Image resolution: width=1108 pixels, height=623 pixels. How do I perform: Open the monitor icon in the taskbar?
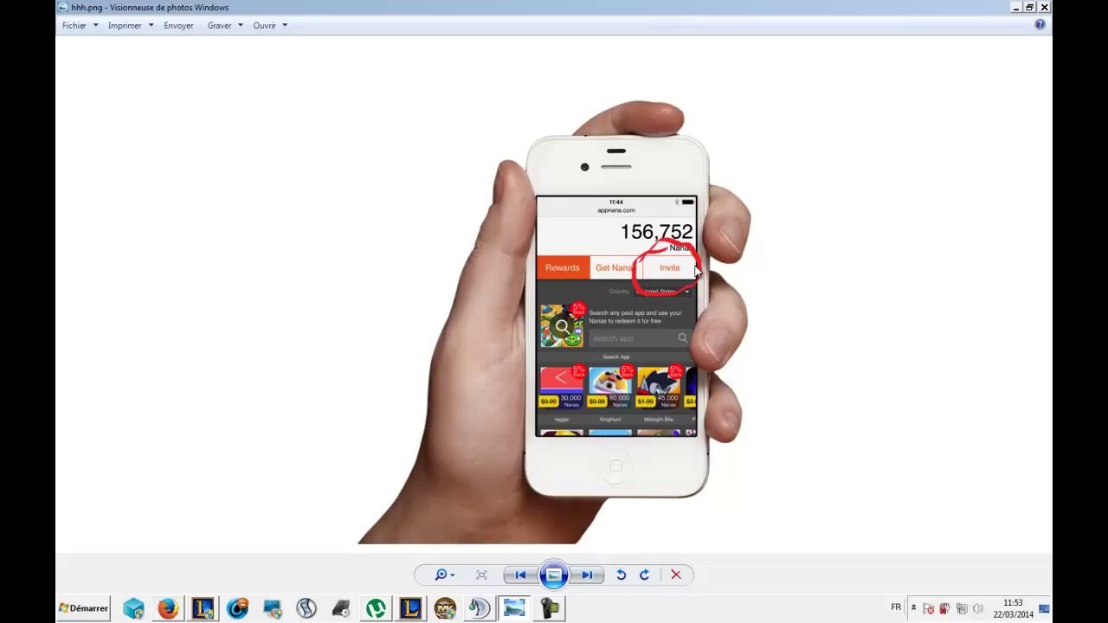[x=272, y=608]
